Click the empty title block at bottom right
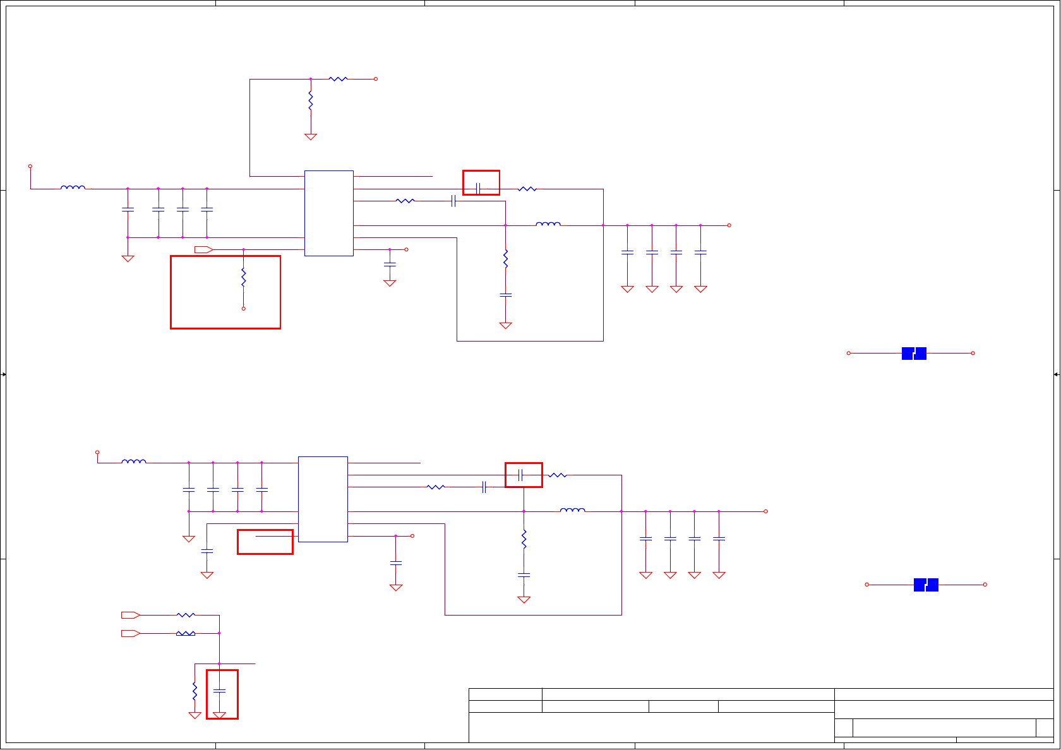The width and height of the screenshot is (1061, 750). click(761, 715)
